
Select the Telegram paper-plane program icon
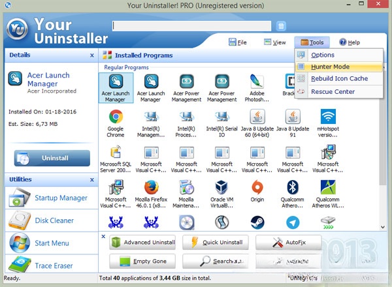tap(293, 222)
